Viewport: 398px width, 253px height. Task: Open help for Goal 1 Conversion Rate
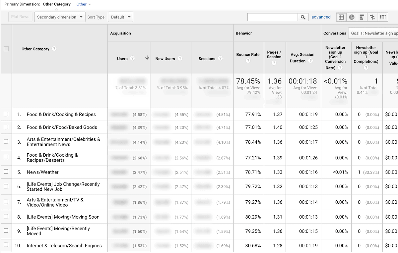click(x=340, y=68)
